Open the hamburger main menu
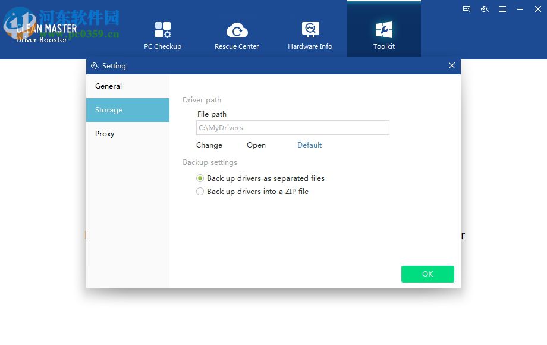 (501, 9)
